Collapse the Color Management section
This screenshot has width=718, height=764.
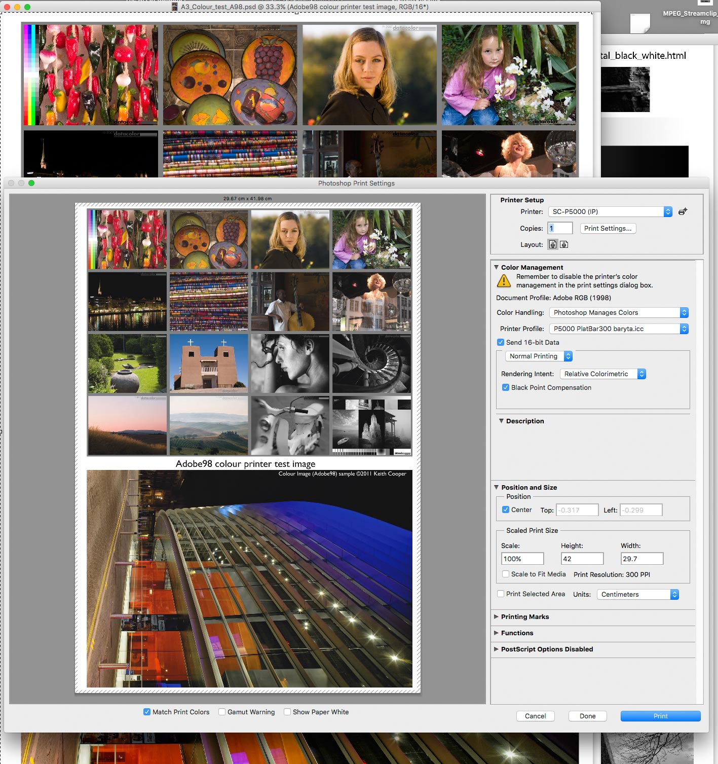pos(497,267)
